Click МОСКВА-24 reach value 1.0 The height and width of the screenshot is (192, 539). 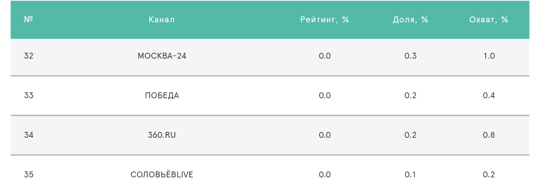(489, 56)
